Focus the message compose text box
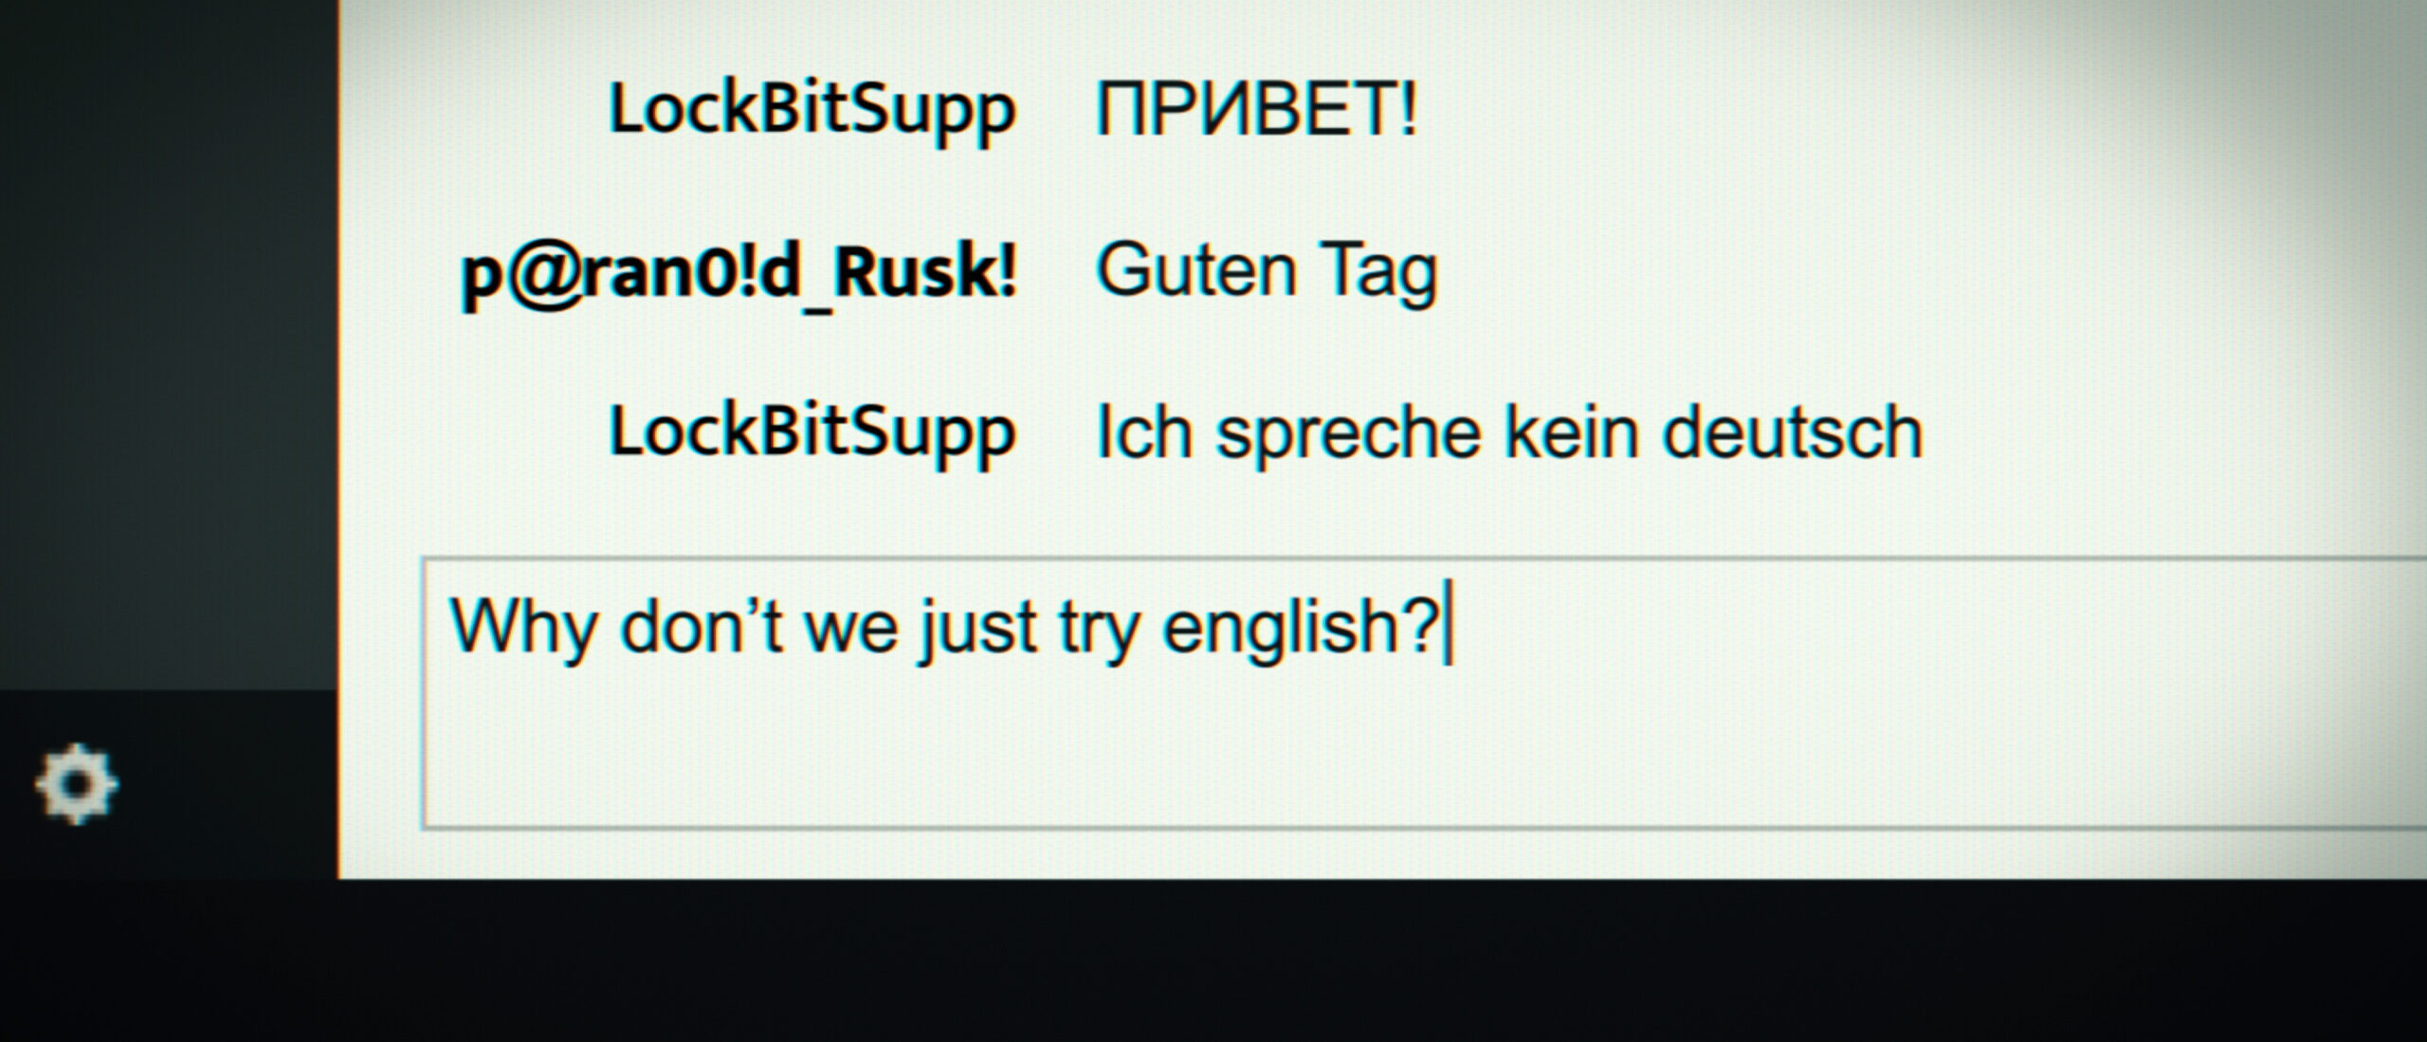This screenshot has height=1042, width=2427. point(1424,693)
